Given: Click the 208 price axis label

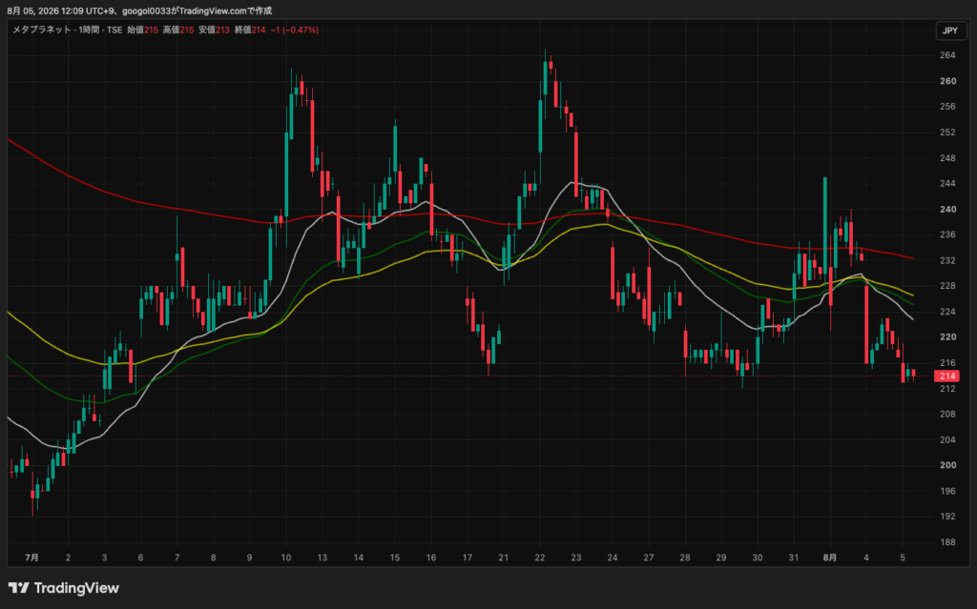Looking at the screenshot, I should [947, 414].
